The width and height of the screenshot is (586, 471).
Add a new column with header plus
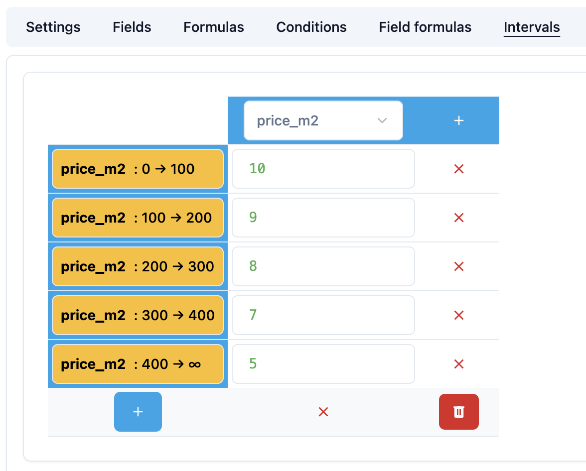coord(459,120)
